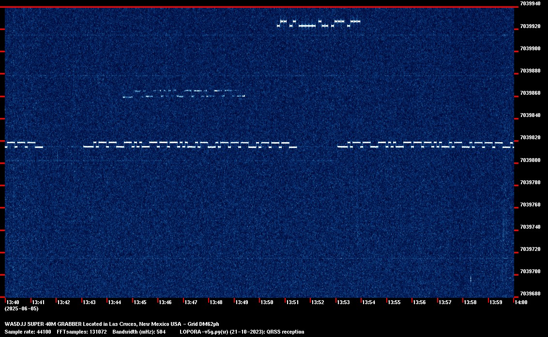Click the short signal trace at 13:40
Viewport: 548px width, 337px height.
(x=24, y=145)
